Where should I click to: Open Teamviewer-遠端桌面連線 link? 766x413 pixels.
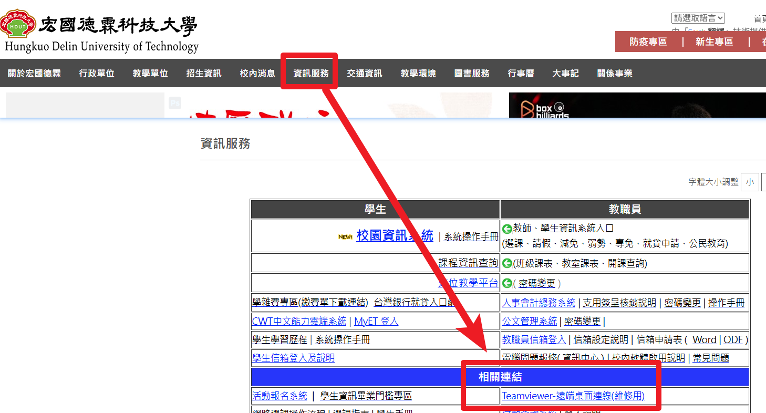pyautogui.click(x=573, y=396)
